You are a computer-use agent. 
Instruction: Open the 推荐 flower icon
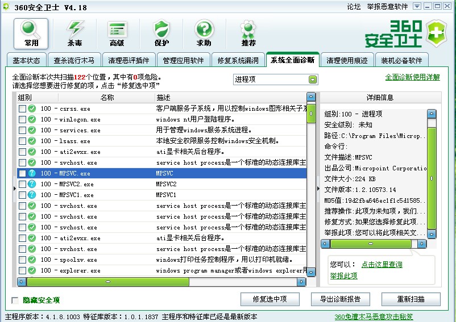point(248,34)
